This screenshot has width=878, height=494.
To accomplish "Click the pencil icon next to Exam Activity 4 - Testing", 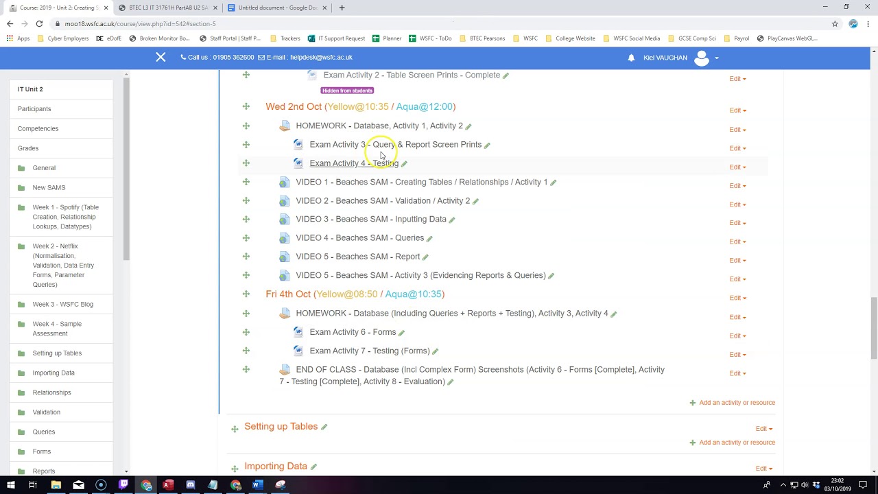I will pyautogui.click(x=404, y=164).
